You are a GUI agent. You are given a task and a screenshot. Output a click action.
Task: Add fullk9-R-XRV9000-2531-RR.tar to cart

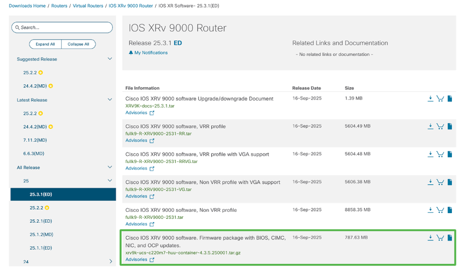coord(440,126)
